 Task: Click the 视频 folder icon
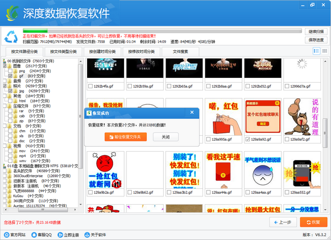9,146
